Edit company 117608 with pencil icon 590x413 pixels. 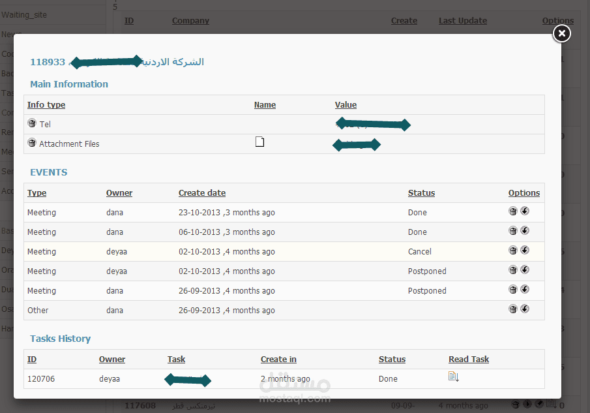[539, 404]
